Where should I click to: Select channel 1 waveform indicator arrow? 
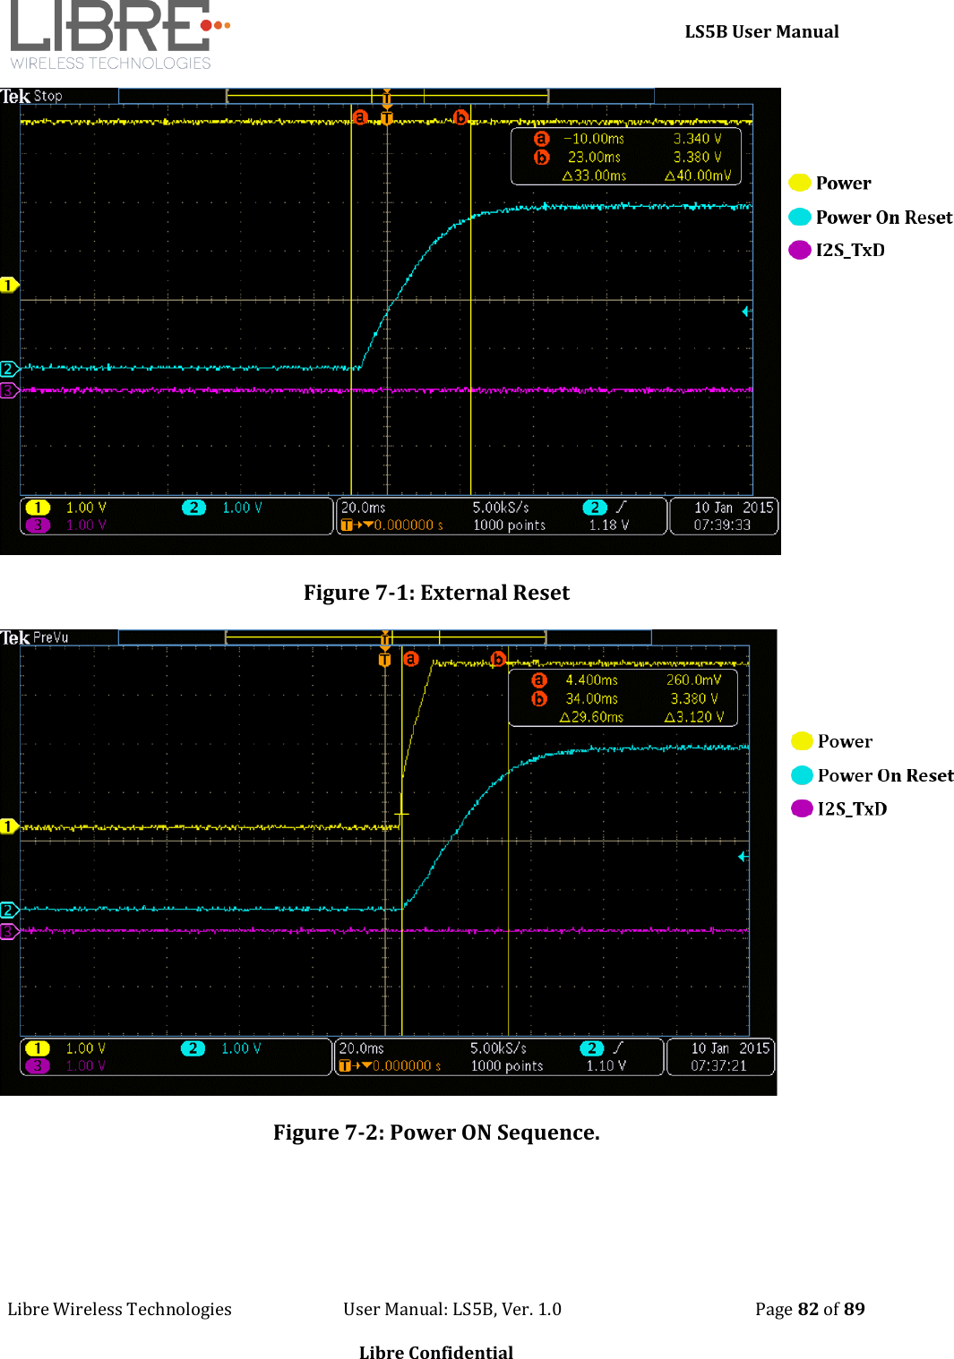tap(8, 284)
